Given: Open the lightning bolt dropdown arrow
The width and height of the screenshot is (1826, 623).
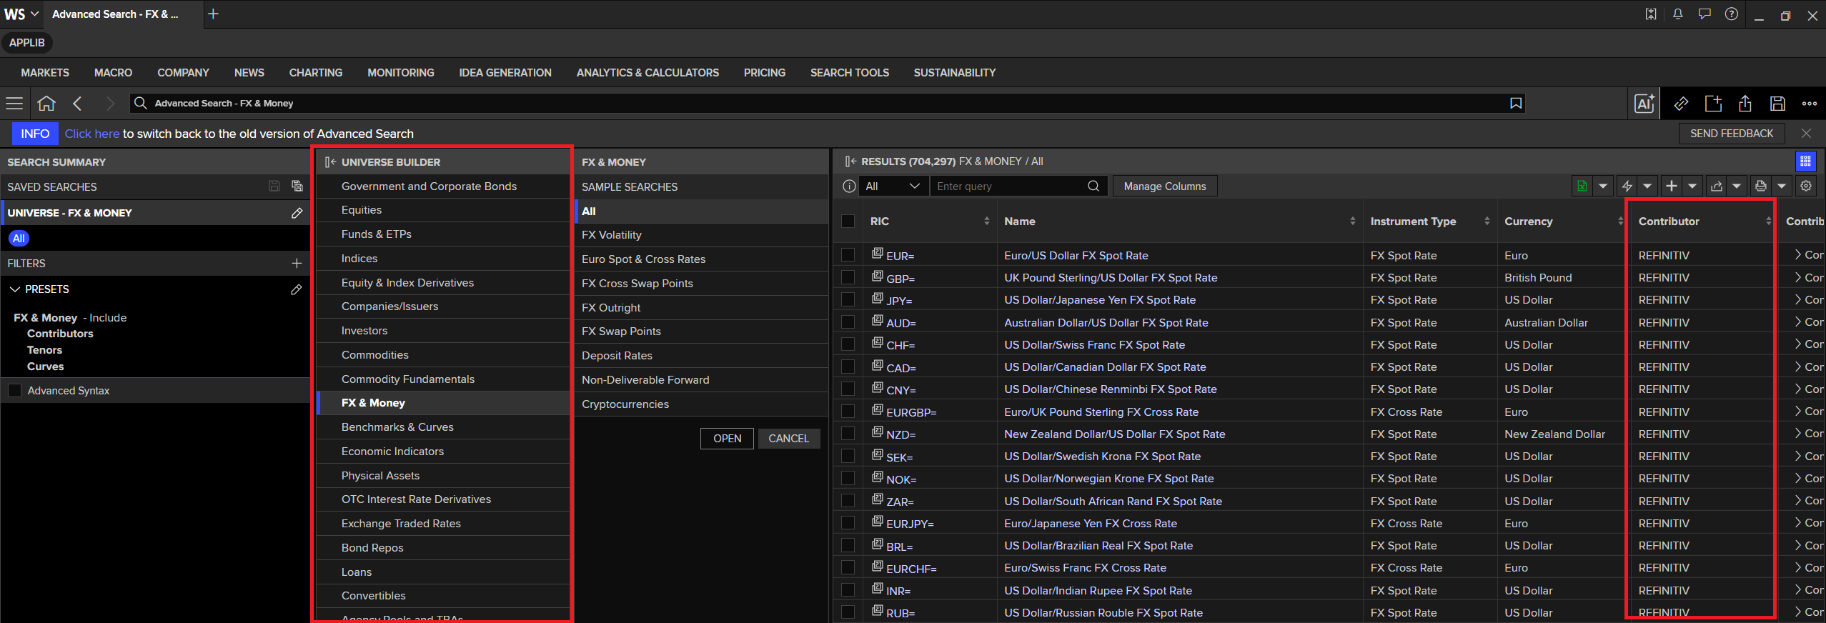Looking at the screenshot, I should point(1647,186).
